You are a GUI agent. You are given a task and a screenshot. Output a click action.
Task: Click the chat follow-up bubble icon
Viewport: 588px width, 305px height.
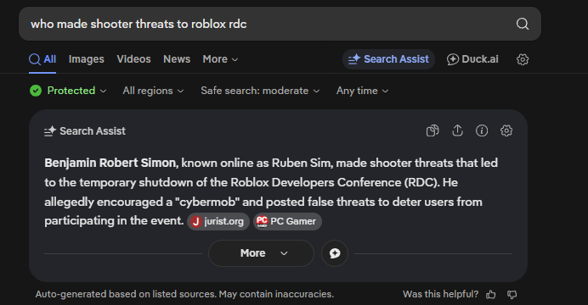[335, 253]
